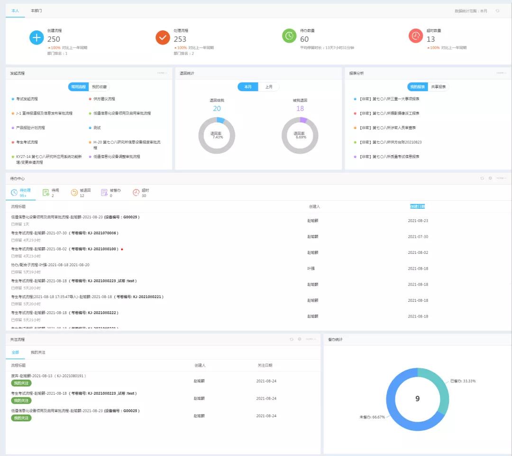Click the 退回给我 donut chart
The width and height of the screenshot is (512, 456).
tap(217, 135)
